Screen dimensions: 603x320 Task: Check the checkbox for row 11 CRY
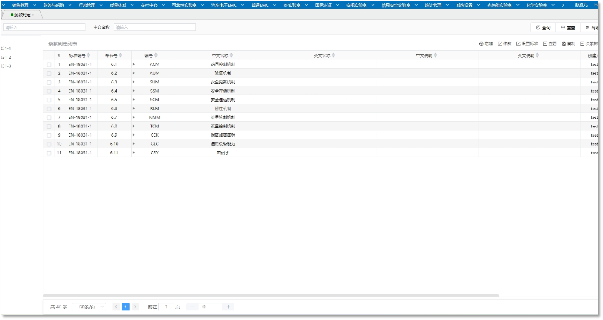pos(49,153)
